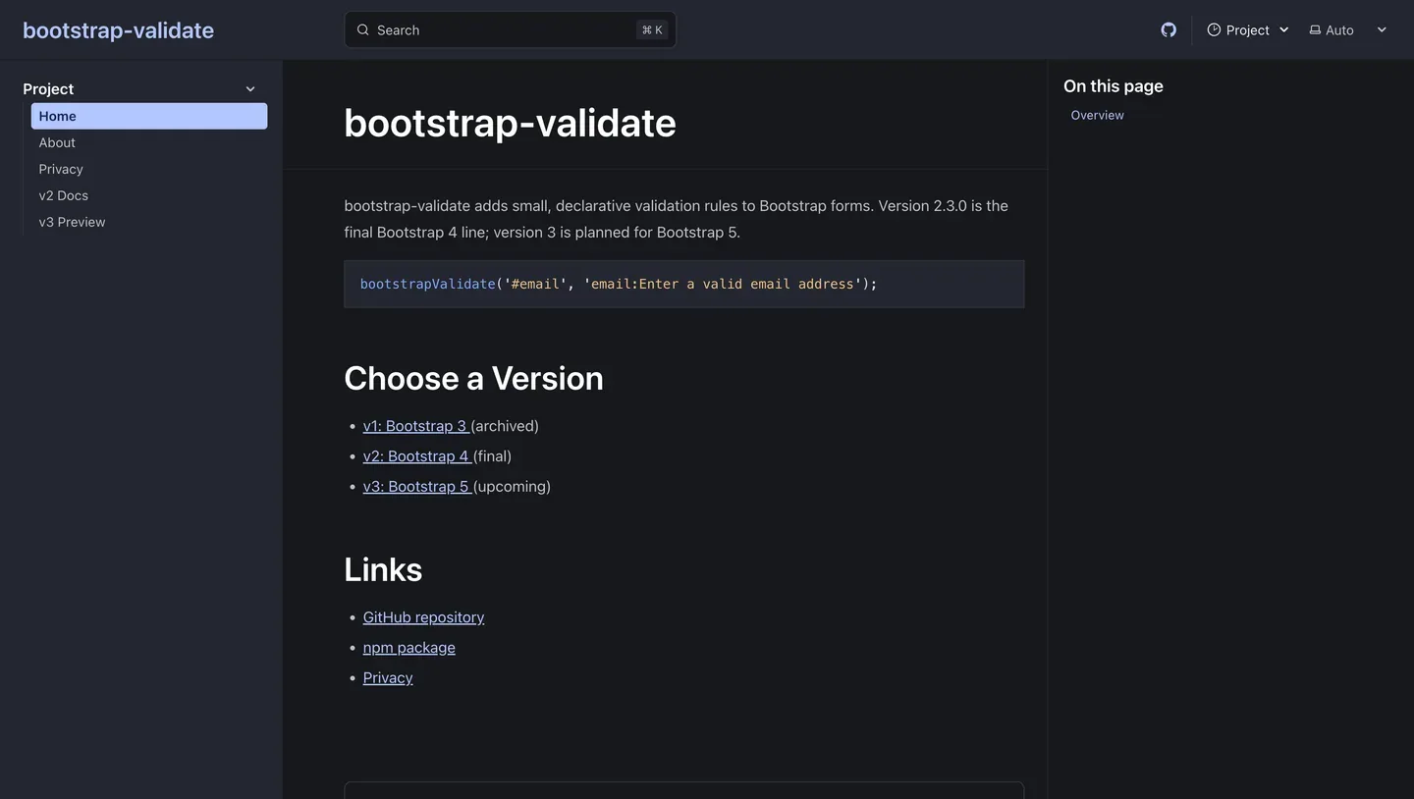Screen dimensions: 1414x799
Task: Click the bootstrapValidate code block
Action: (x=683, y=284)
